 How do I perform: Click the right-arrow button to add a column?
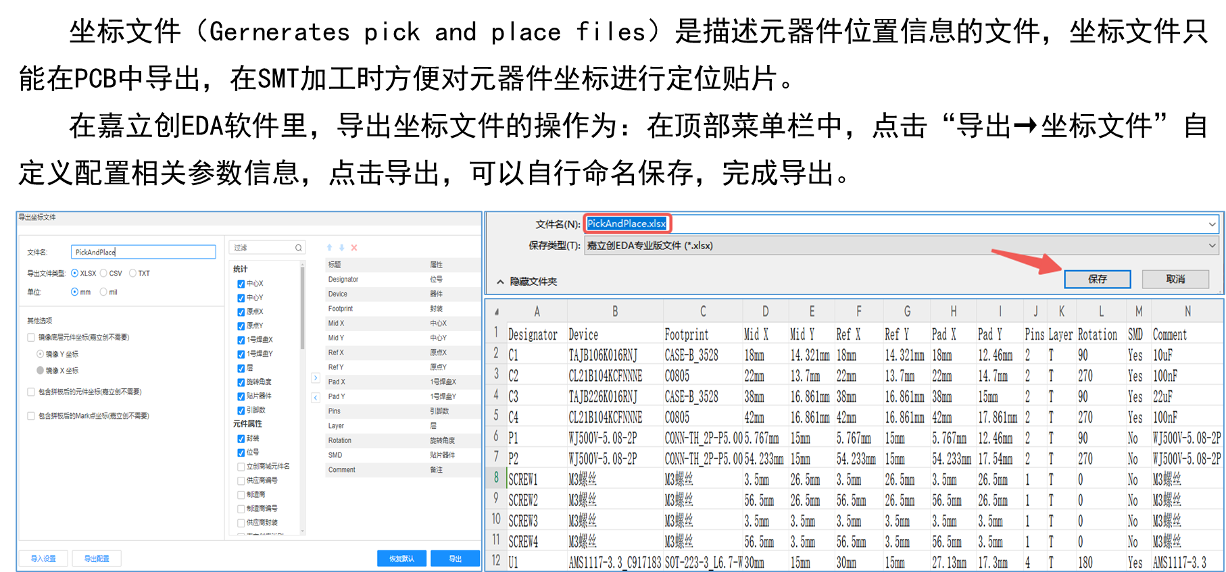[x=316, y=378]
